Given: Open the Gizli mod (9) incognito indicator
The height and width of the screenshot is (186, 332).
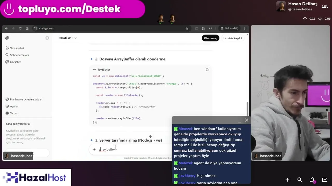Looking at the screenshot, I should pyautogui.click(x=229, y=28).
